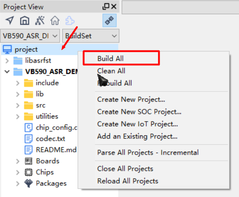Select Build All from context menu
Viewport: 239px width, 197px height.
pos(110,59)
